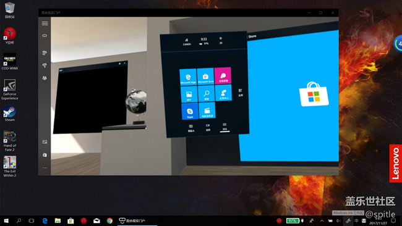
Task: Launch Chrome from the taskbar
Action: tap(109, 220)
